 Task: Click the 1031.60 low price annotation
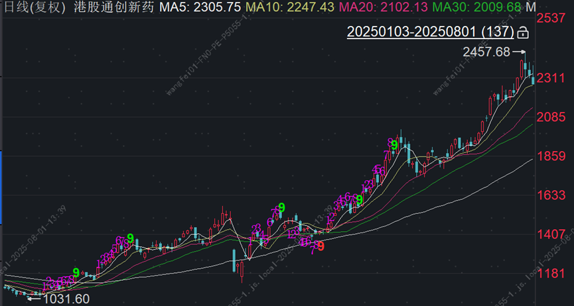[66, 299]
